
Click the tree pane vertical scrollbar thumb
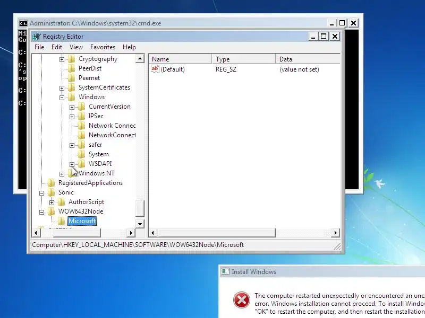(140, 208)
